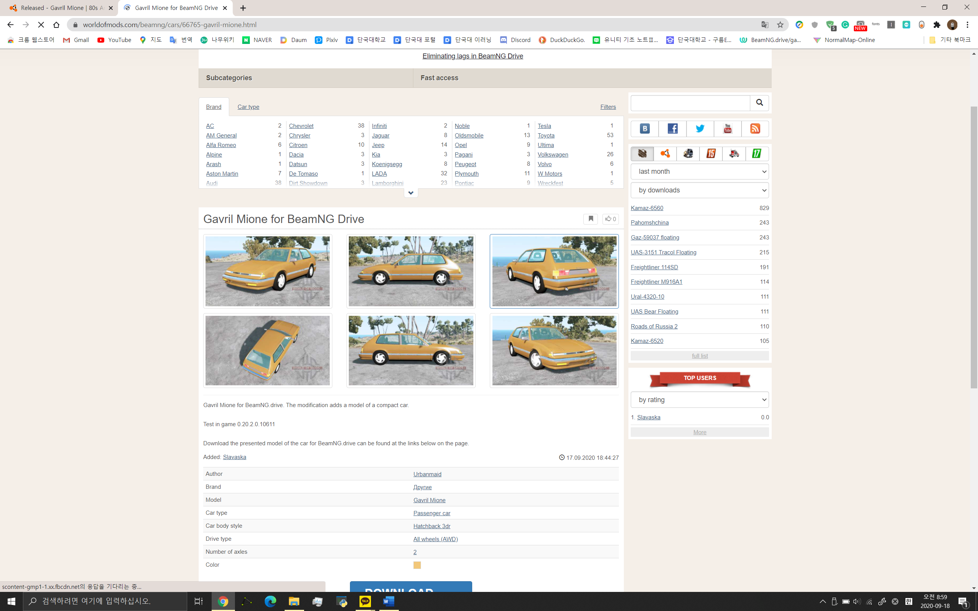Stop page loading with the X button
This screenshot has height=611, width=978.
[x=41, y=25]
